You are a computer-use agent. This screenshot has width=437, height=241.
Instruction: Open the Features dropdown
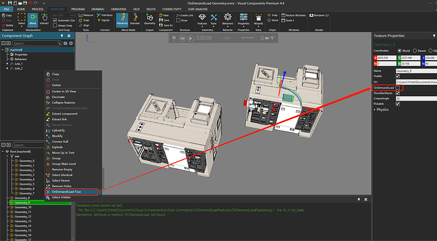tap(202, 20)
